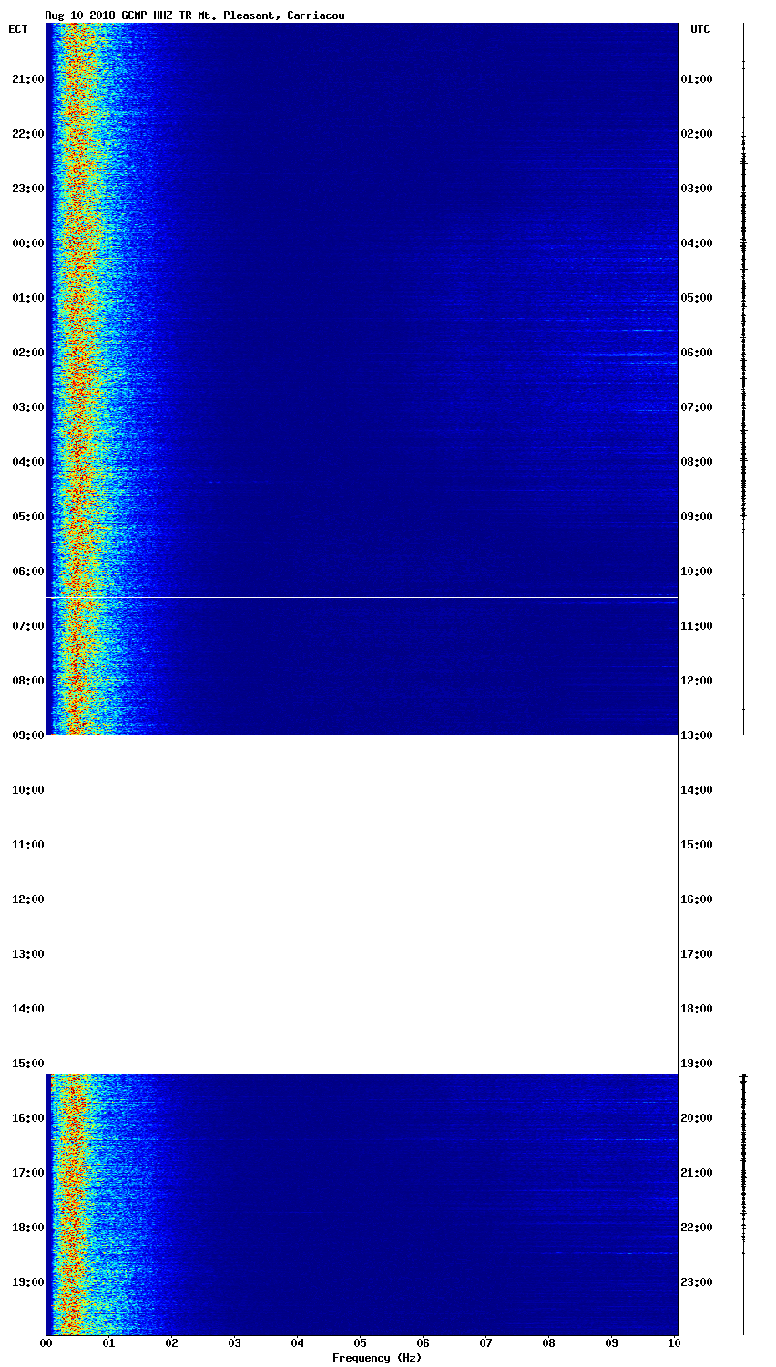Select the 21:00 label on ECT axis
Image resolution: width=776 pixels, height=1367 pixels.
27,79
